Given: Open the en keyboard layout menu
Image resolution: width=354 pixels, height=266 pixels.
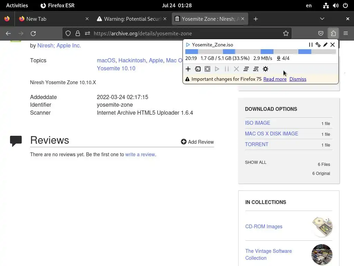Looking at the screenshot, I should (x=309, y=6).
